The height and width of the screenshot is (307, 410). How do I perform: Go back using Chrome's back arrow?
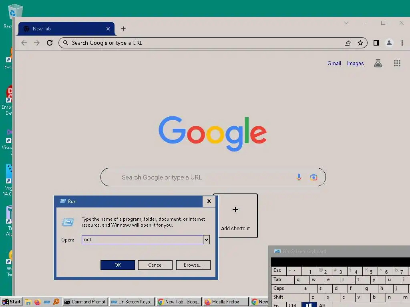point(24,43)
